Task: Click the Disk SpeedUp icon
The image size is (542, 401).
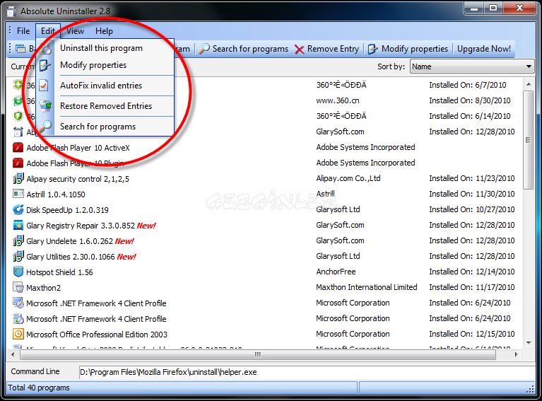Action: (18, 209)
